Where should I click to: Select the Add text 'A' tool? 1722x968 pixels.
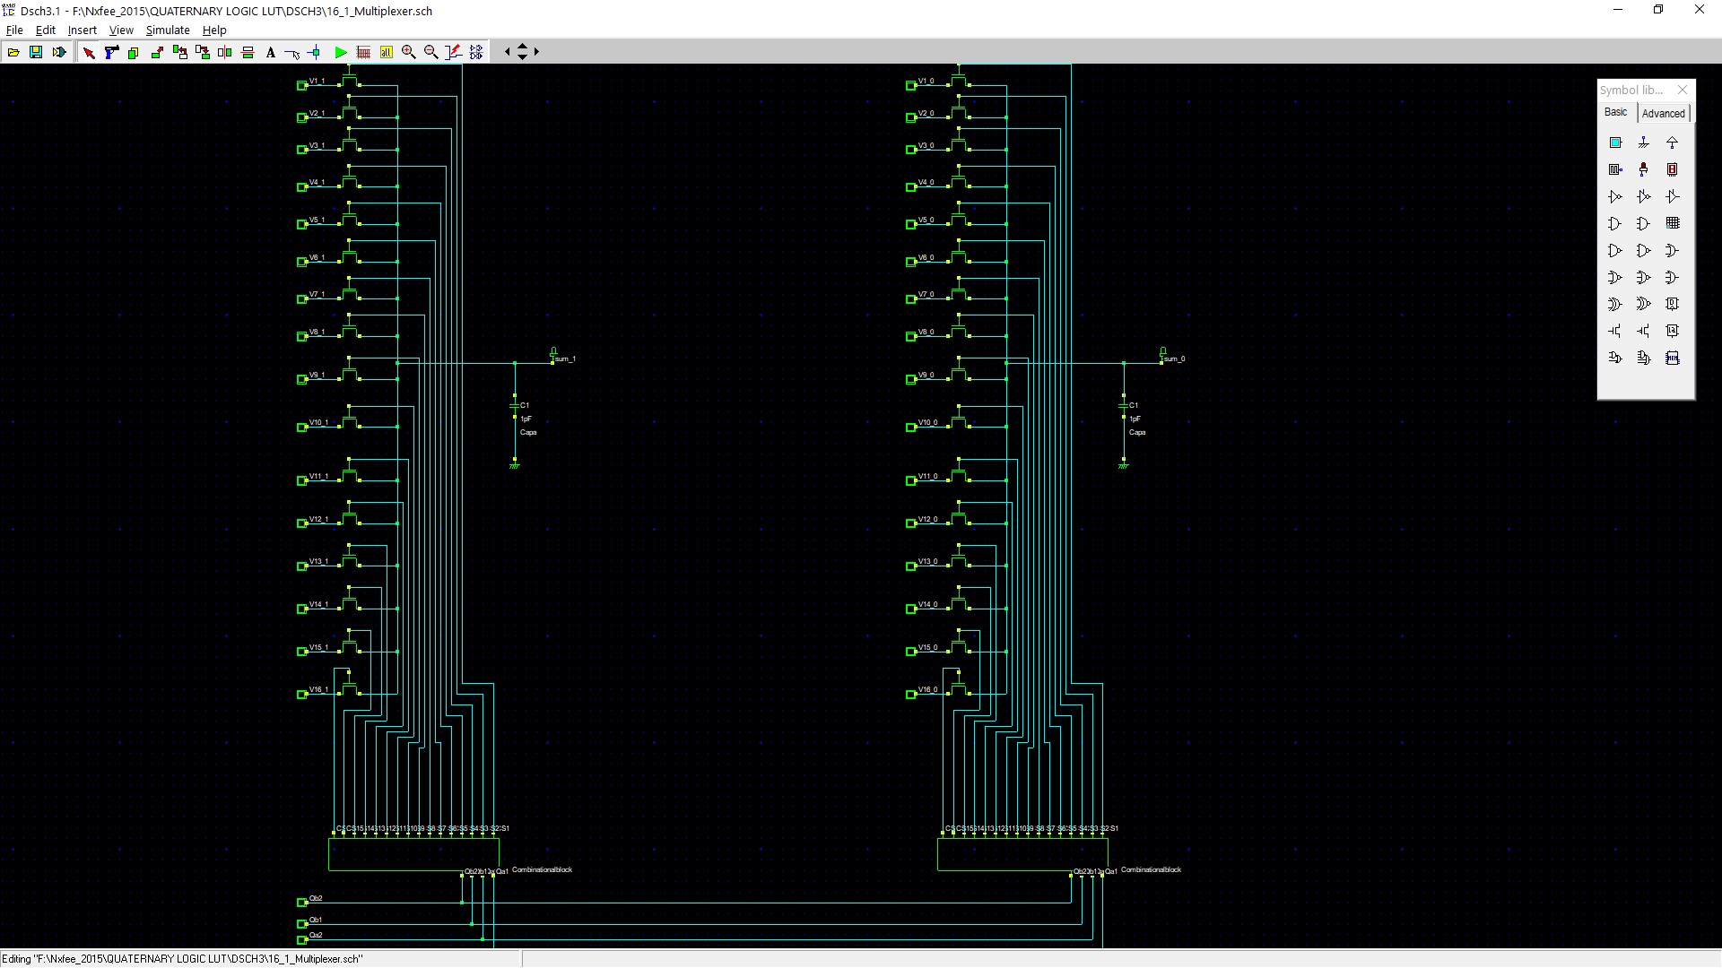pos(271,52)
